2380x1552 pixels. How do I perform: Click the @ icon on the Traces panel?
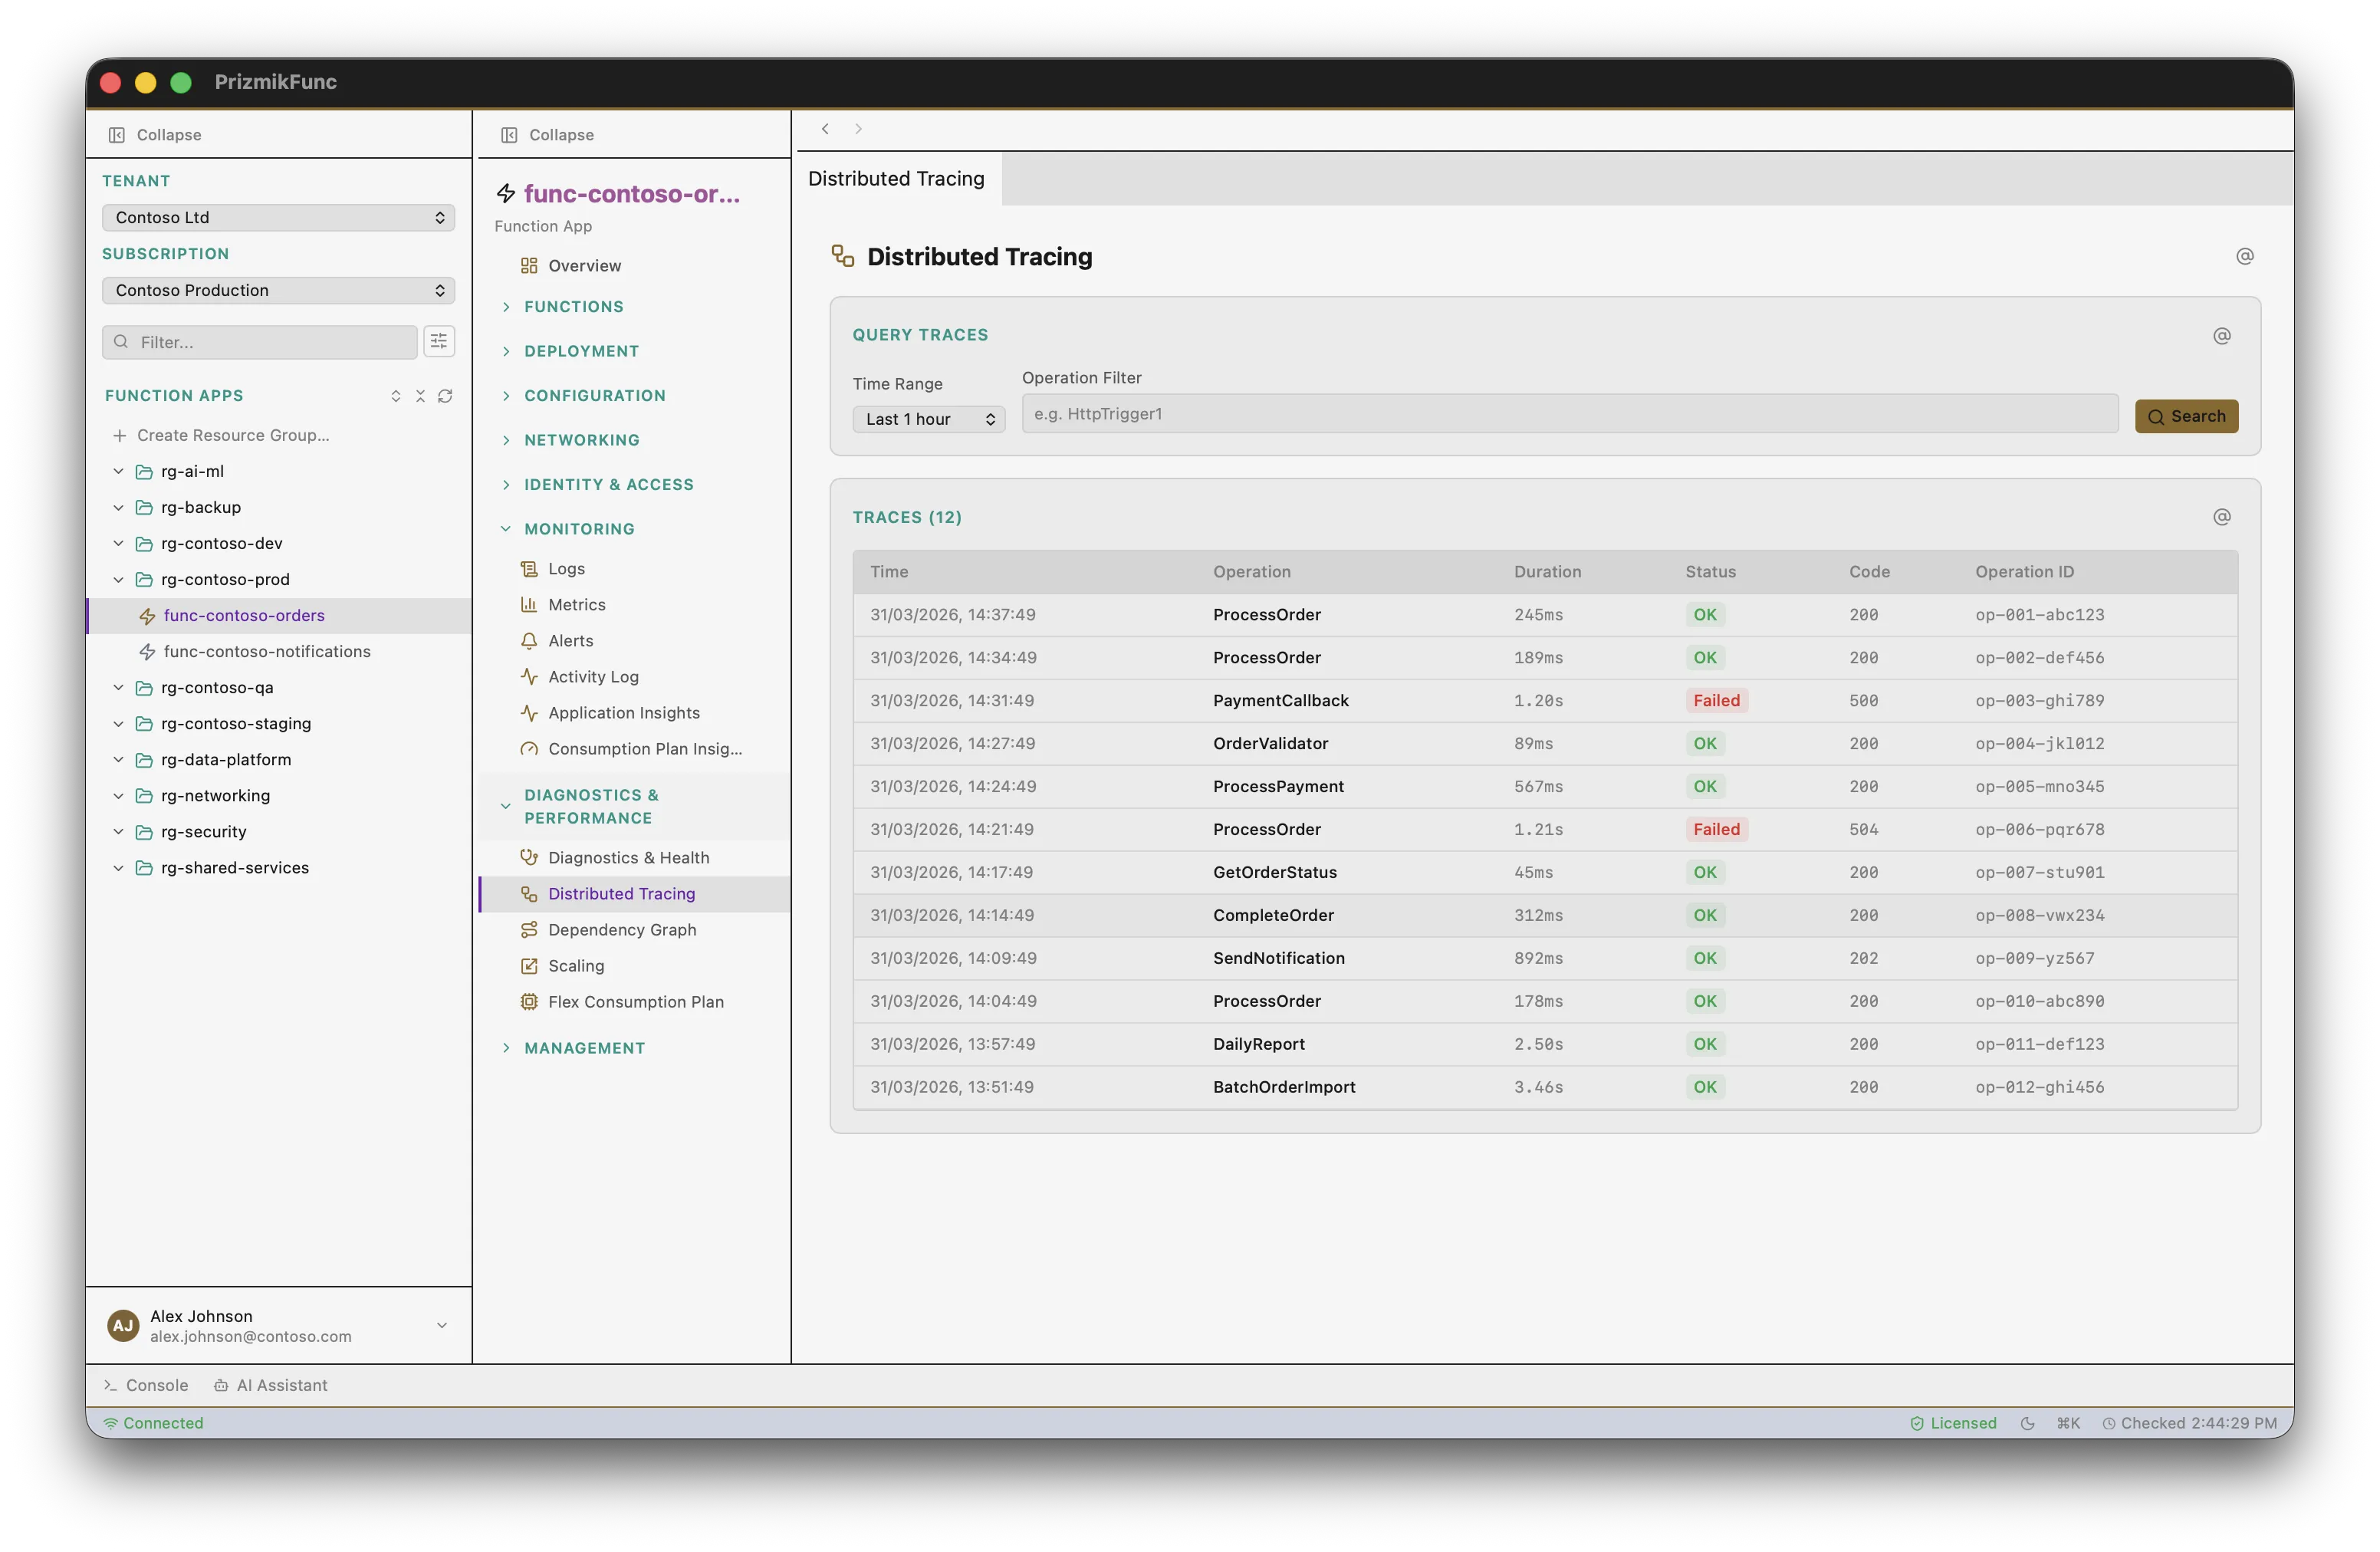coord(2222,517)
